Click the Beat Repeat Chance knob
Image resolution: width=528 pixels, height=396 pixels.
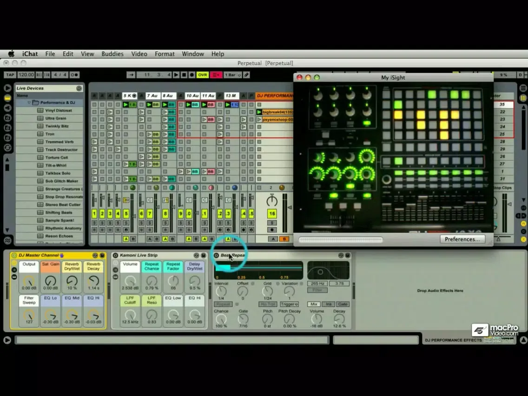pos(221,318)
